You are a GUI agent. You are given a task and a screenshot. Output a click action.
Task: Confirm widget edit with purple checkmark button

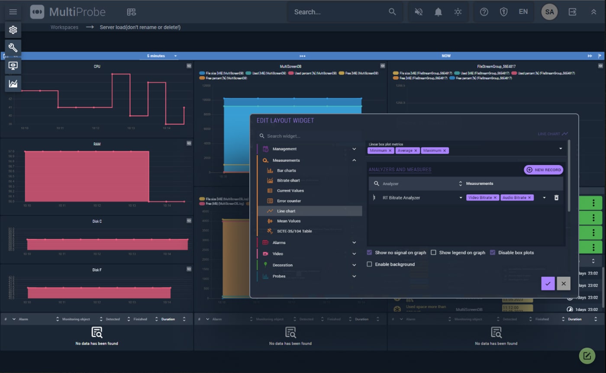(548, 283)
